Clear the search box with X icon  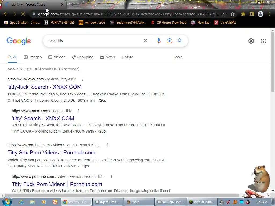pyautogui.click(x=145, y=41)
